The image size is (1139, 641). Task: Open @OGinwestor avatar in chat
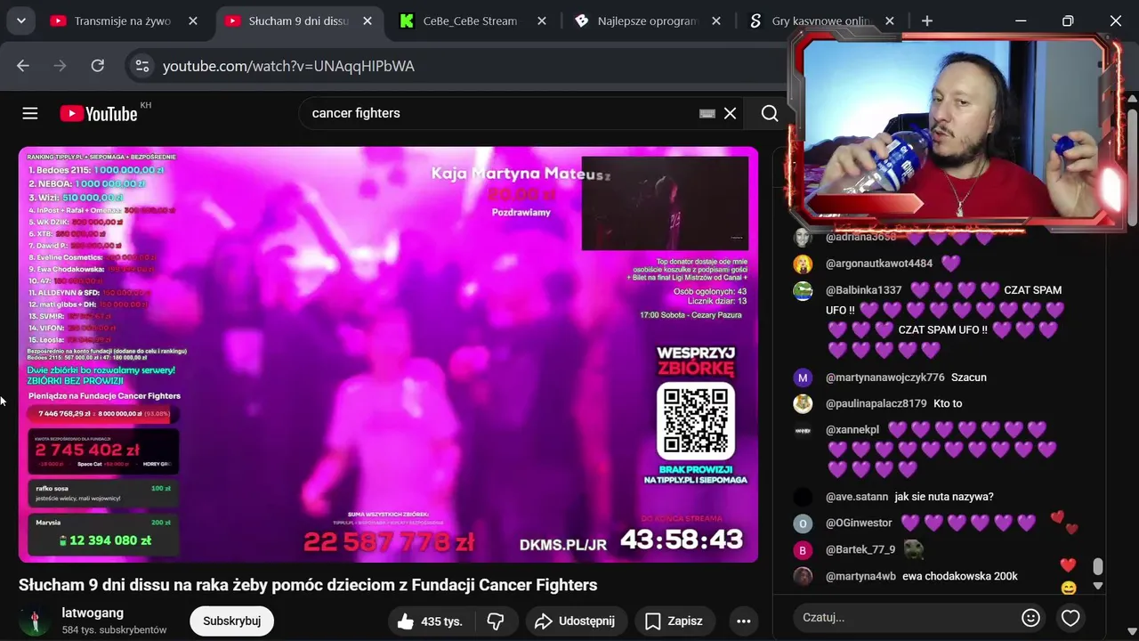coord(803,523)
